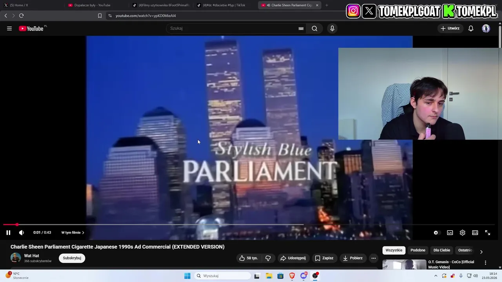Start voice search with the microphone icon

(332, 28)
